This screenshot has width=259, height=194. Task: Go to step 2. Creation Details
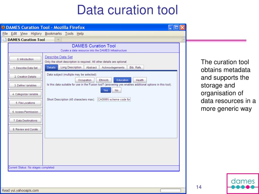click(25, 77)
